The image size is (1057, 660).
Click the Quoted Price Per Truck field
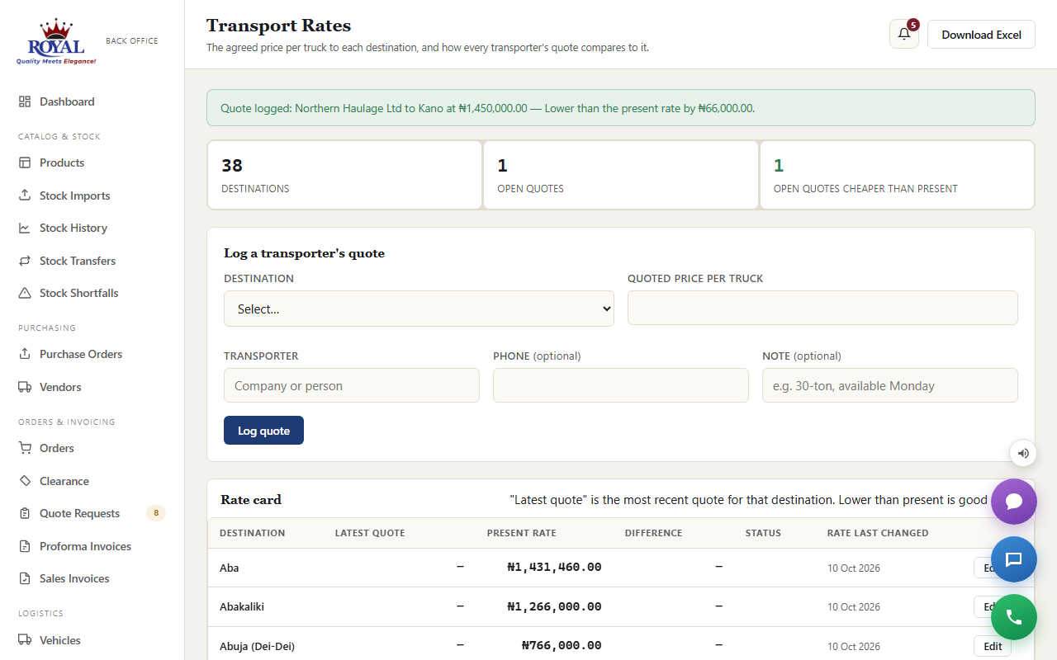click(822, 308)
